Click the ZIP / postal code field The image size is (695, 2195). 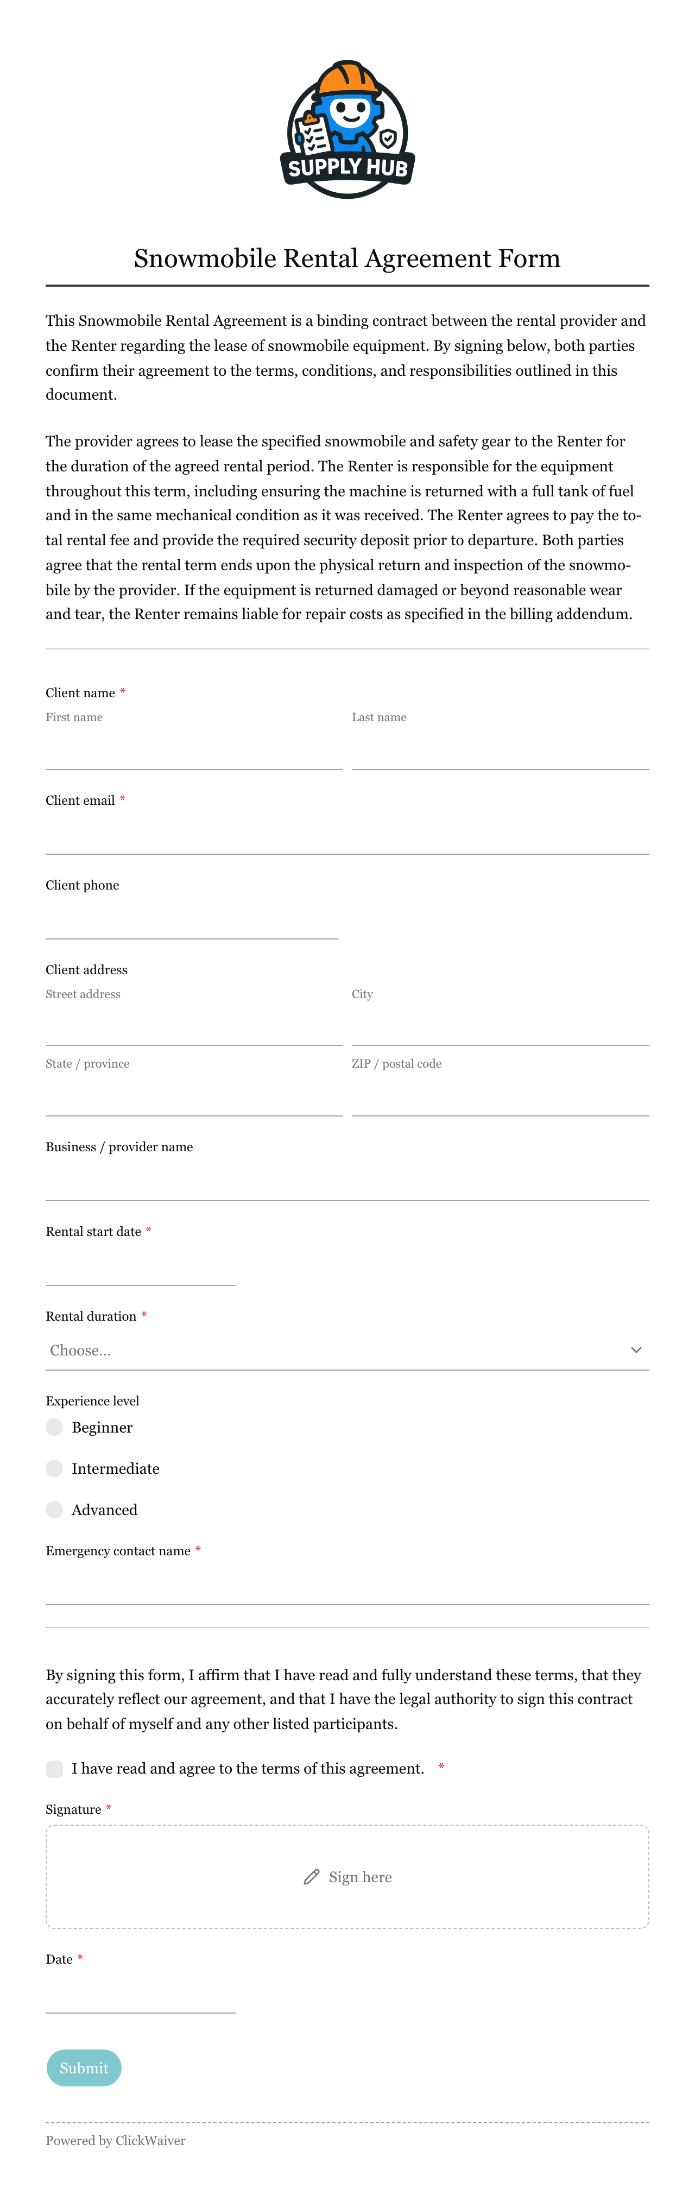pyautogui.click(x=500, y=1096)
